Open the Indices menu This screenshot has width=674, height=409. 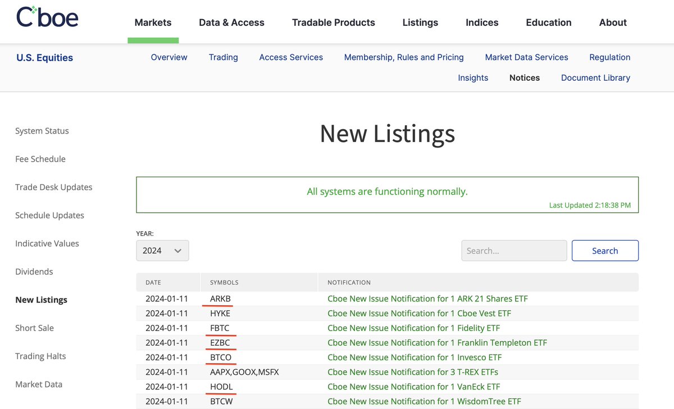point(482,22)
